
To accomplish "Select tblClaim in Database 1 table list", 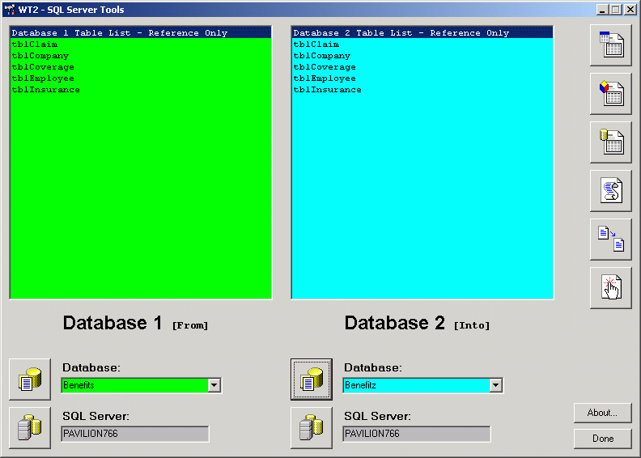I will (x=34, y=45).
